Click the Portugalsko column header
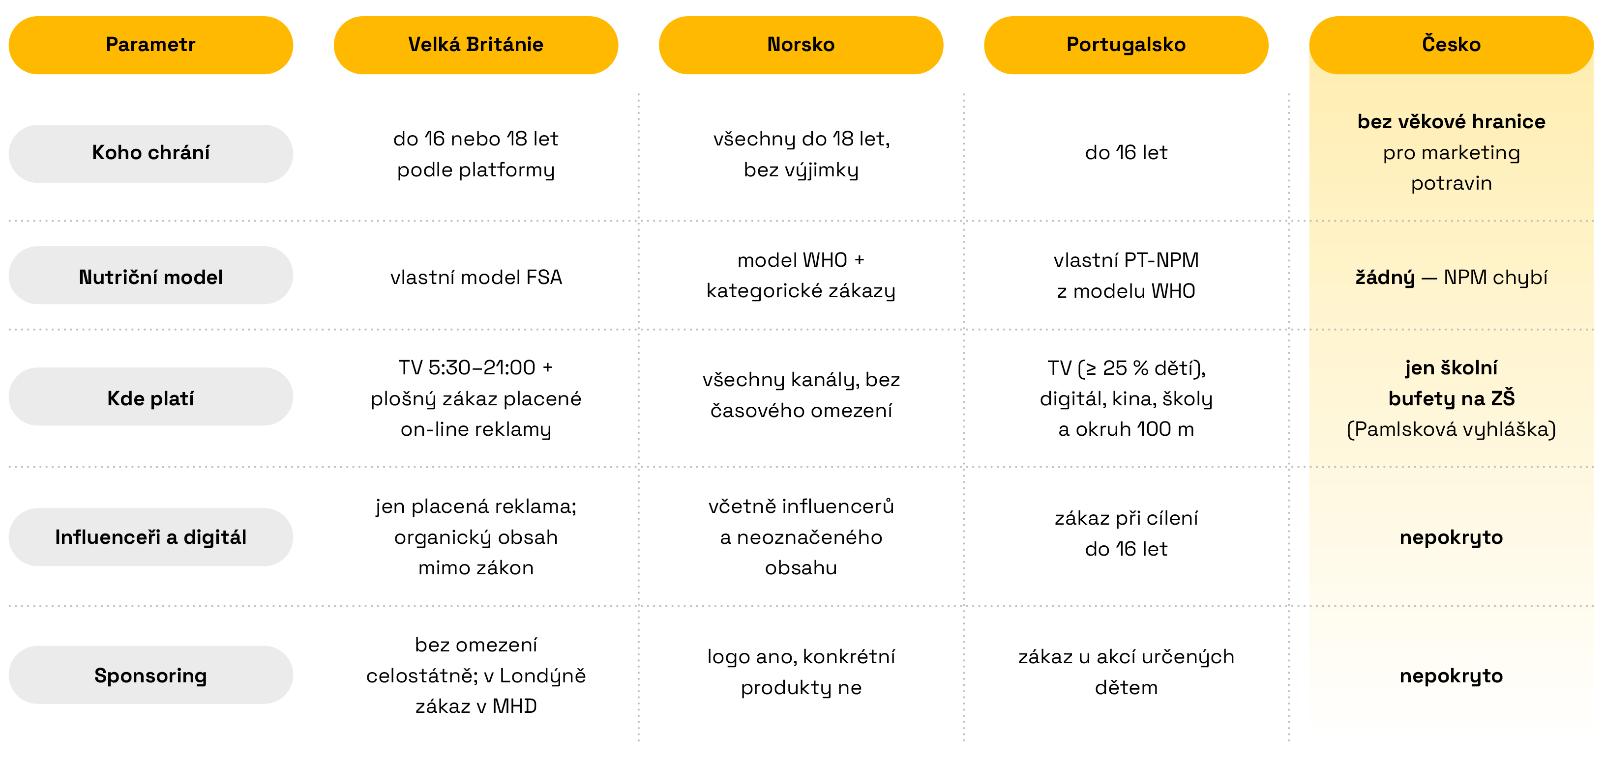Viewport: 1605px width, 759px height. [1126, 45]
